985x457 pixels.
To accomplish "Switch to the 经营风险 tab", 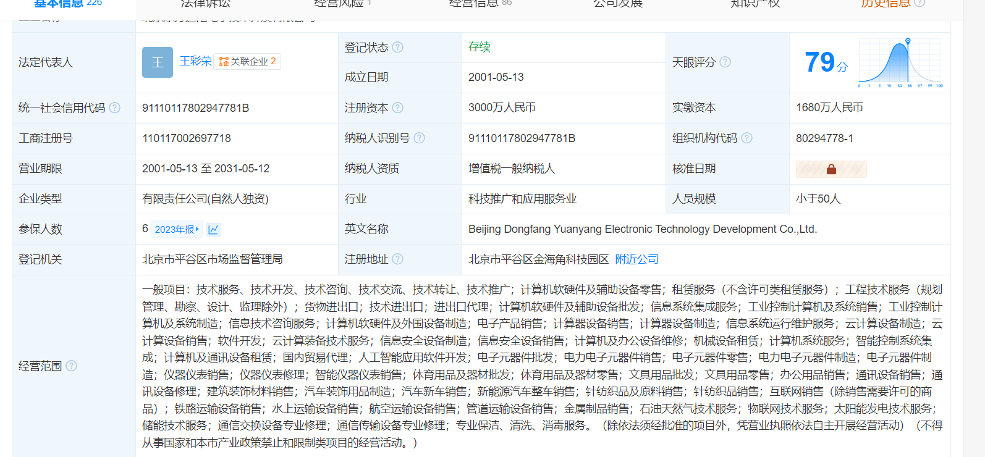I will tap(343, 3).
